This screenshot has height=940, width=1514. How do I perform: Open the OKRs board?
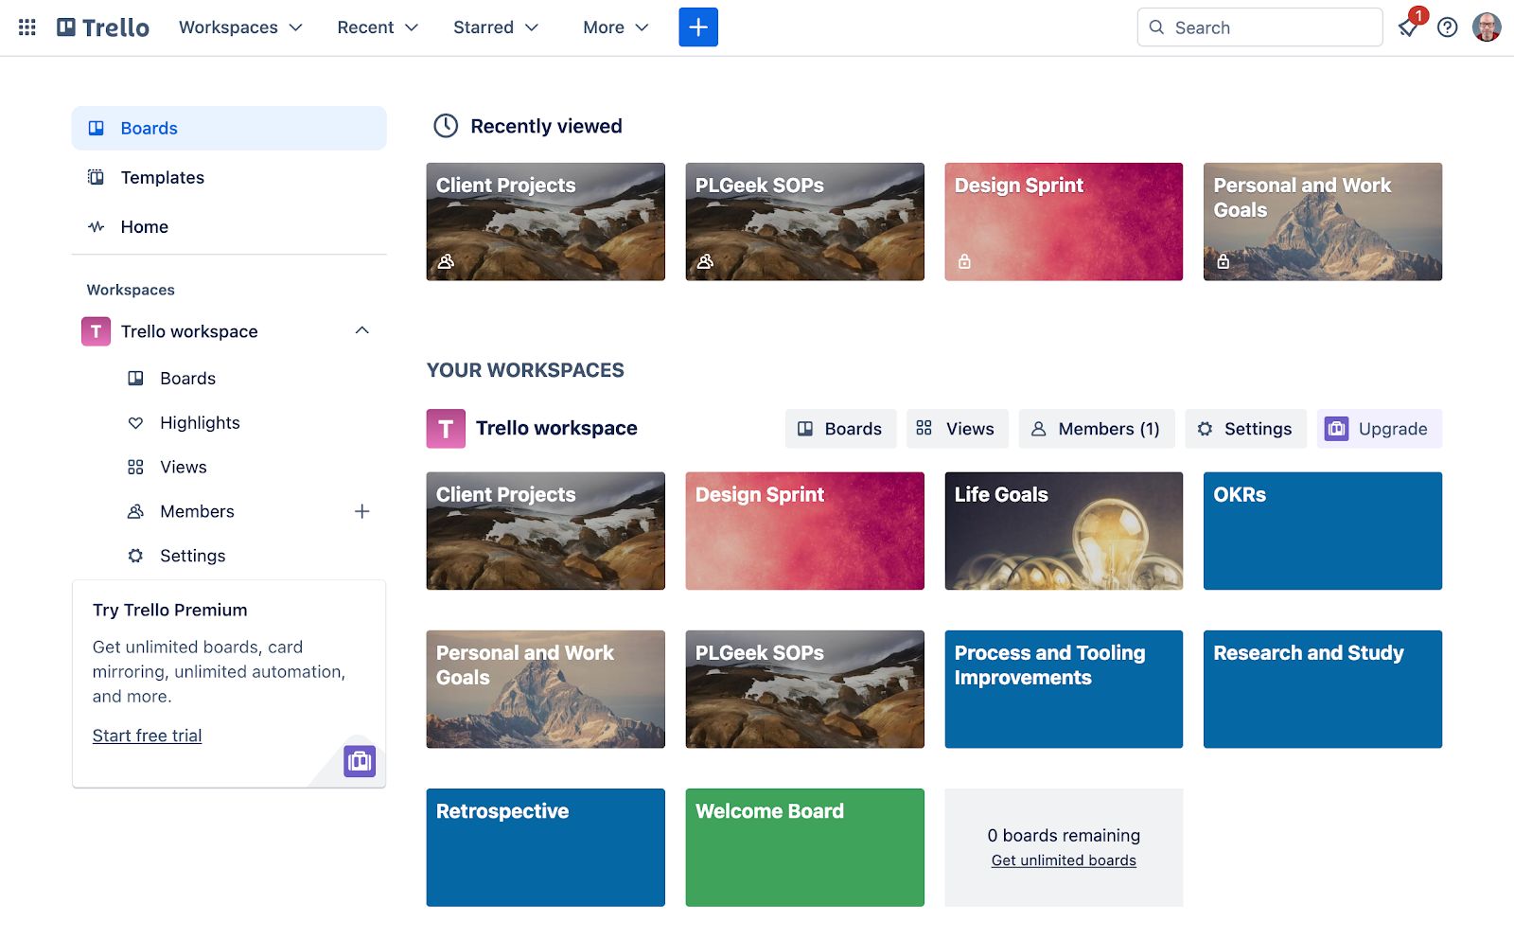coord(1323,531)
